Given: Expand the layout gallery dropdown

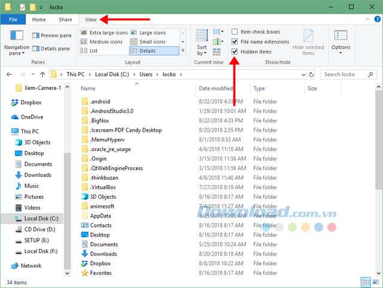Looking at the screenshot, I should tap(183, 51).
